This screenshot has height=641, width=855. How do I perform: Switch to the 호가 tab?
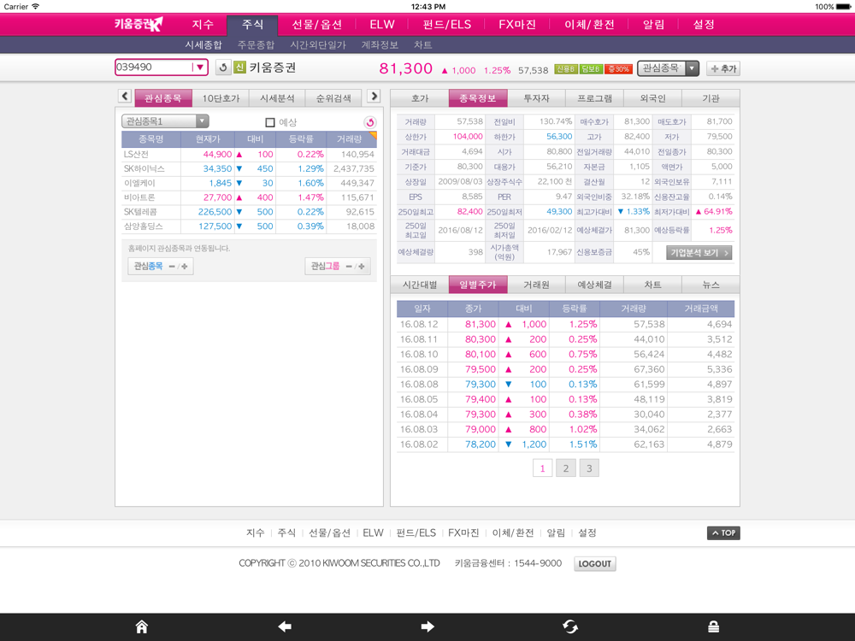[420, 98]
